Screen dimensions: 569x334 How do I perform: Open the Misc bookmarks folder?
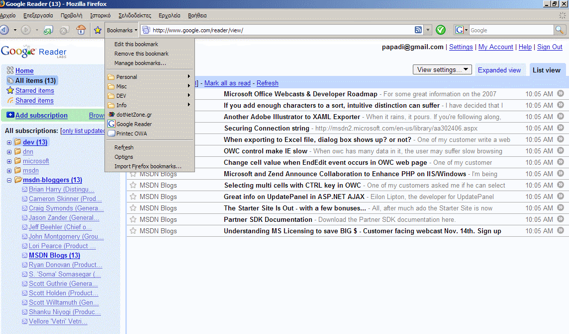150,86
